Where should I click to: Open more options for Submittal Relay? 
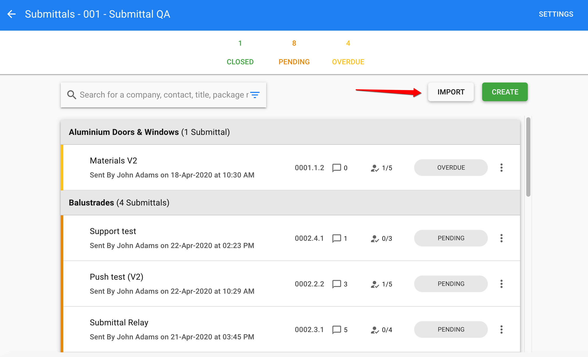(x=501, y=329)
